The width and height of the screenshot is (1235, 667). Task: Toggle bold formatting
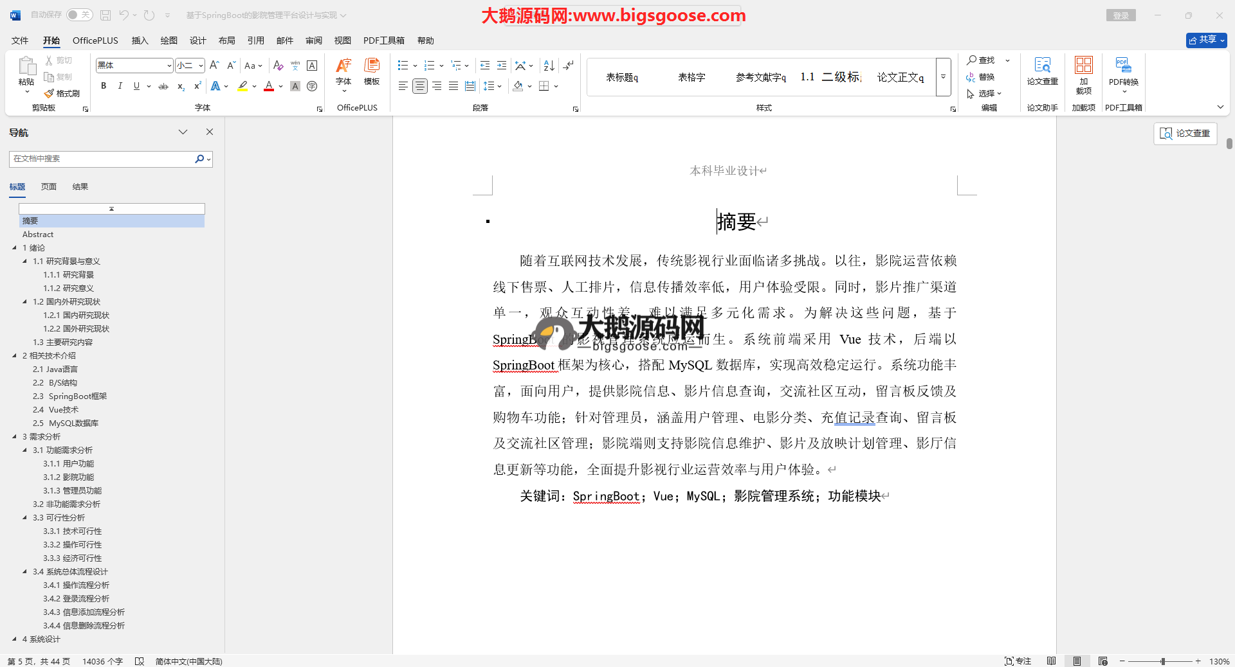[104, 86]
